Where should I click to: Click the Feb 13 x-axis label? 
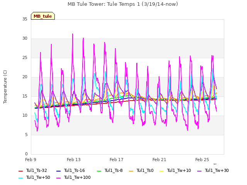coord(74,160)
